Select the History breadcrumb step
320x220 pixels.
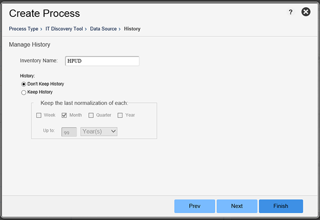132,29
